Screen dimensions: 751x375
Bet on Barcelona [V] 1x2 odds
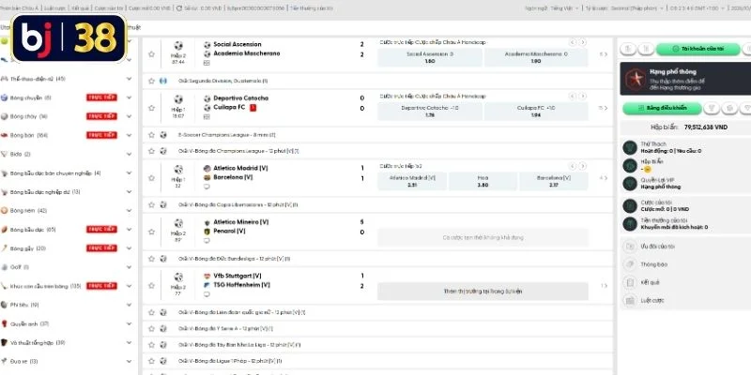click(554, 181)
